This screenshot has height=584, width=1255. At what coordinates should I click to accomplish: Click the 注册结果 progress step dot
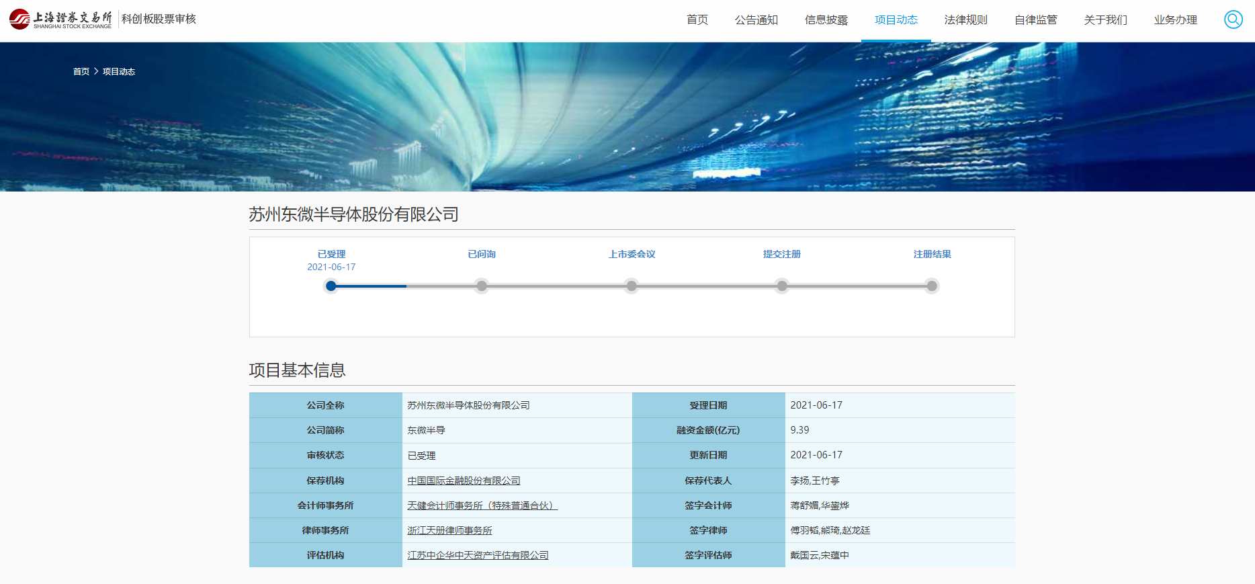932,286
